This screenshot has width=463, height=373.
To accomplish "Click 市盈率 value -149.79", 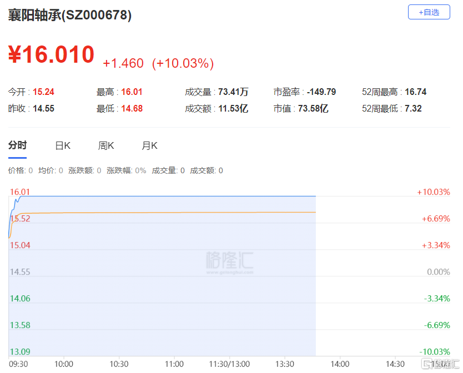I will (x=321, y=92).
